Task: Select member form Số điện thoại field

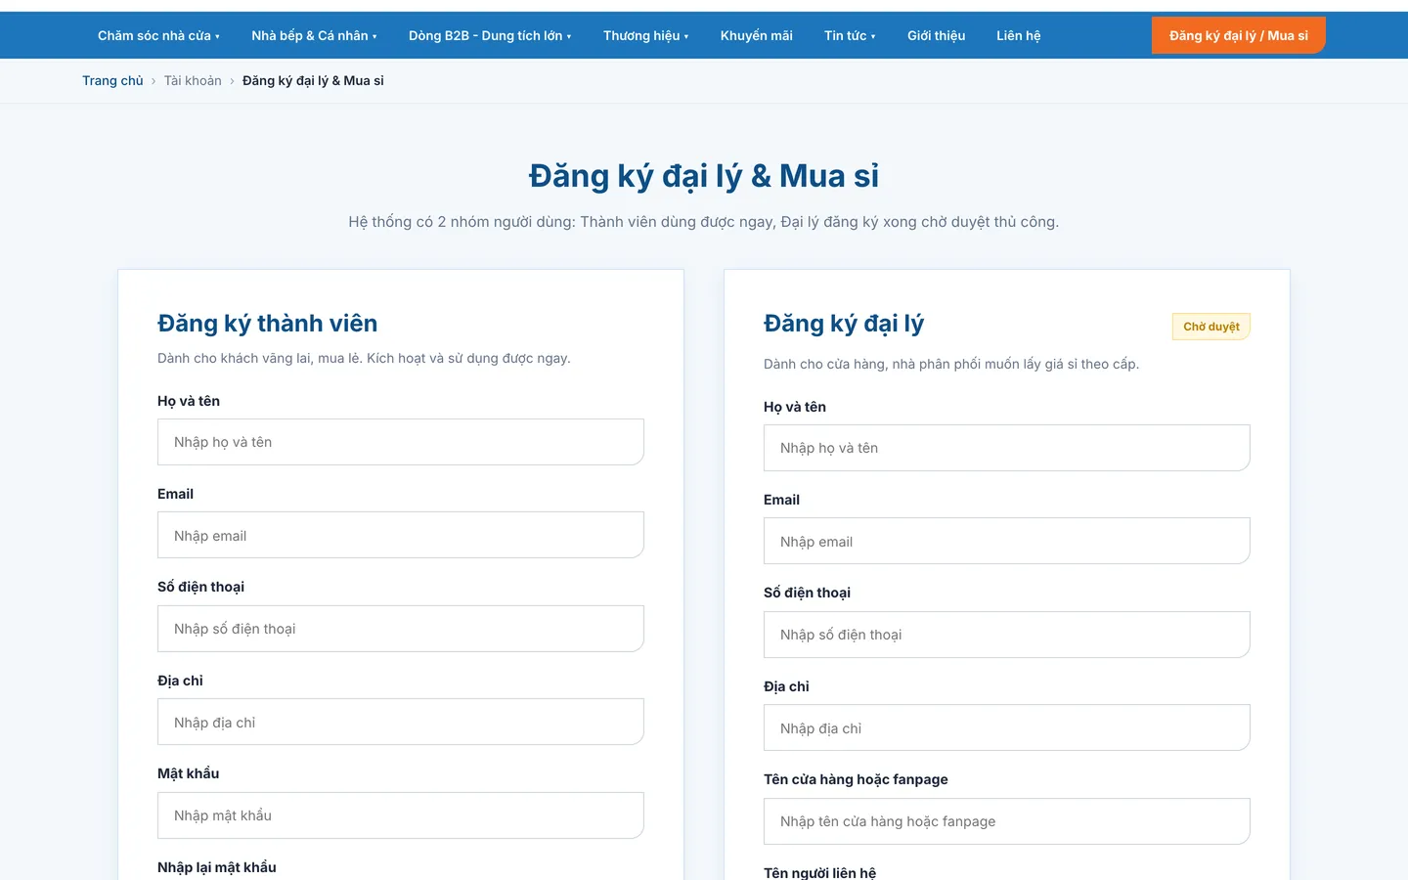Action: pyautogui.click(x=401, y=629)
